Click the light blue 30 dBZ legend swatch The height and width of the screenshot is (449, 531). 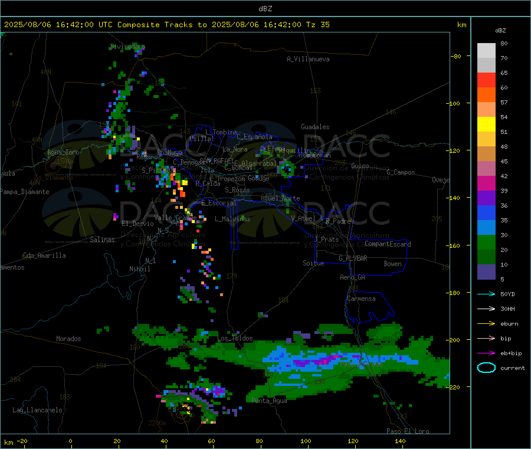point(486,228)
